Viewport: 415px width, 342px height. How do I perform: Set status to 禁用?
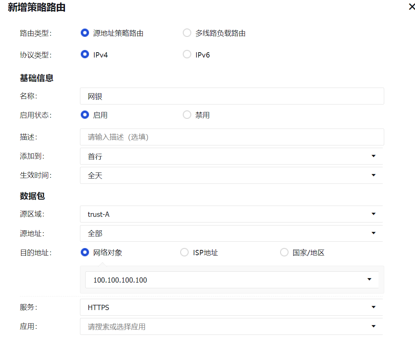click(x=187, y=115)
